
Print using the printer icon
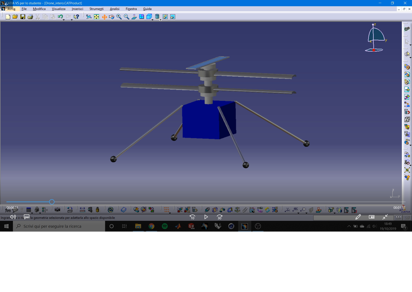(x=30, y=17)
